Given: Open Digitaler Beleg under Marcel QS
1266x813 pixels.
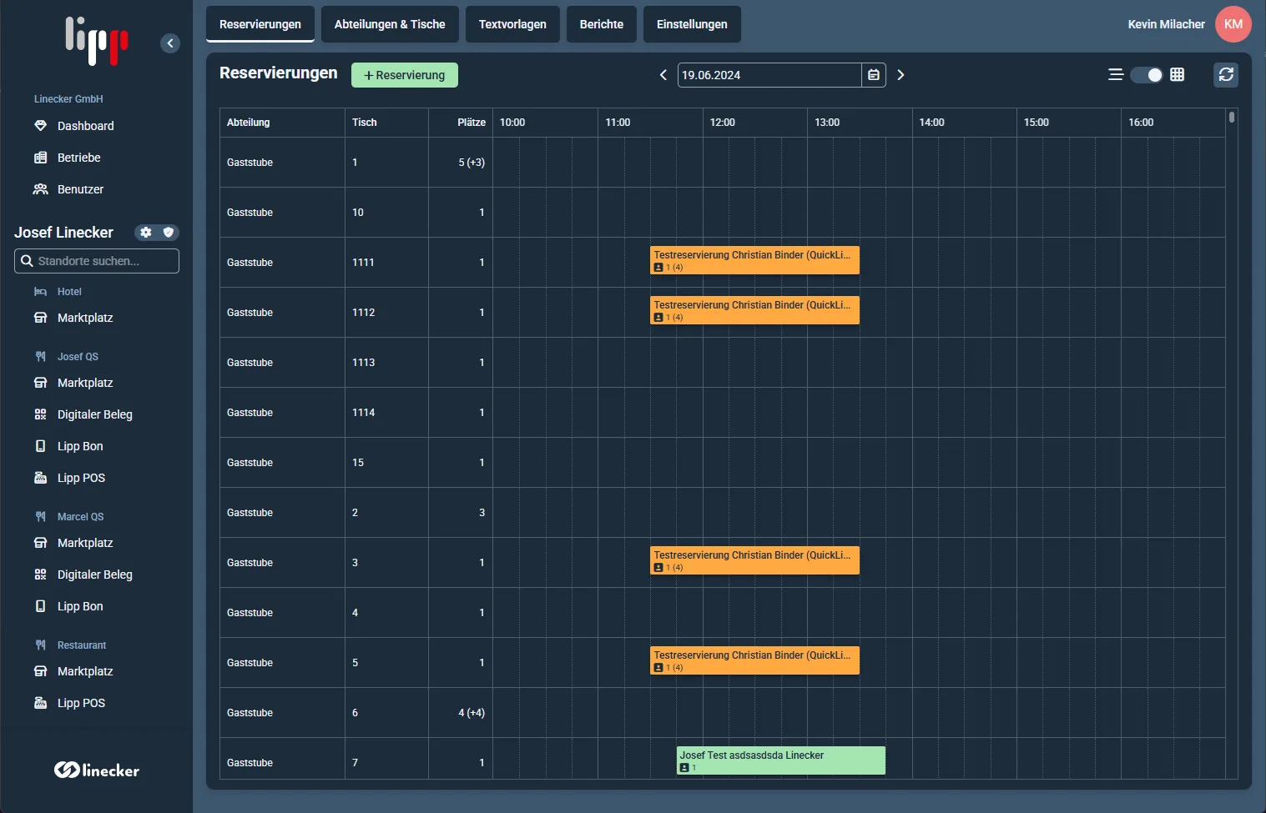Looking at the screenshot, I should (96, 575).
